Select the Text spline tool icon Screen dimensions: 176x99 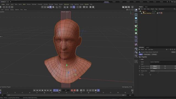coord(136,22)
